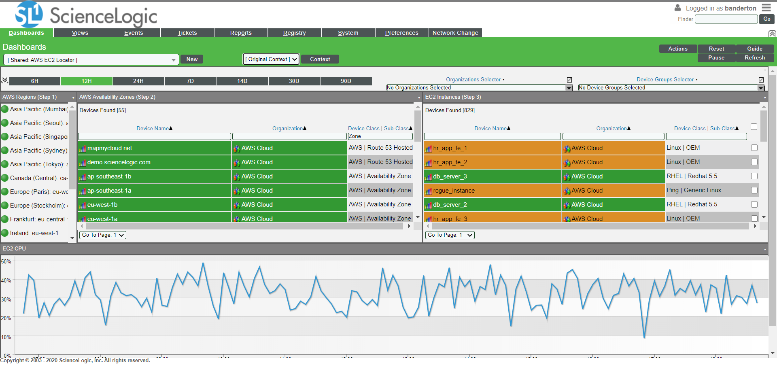Click the user profile icon
This screenshot has width=777, height=365.
(x=677, y=8)
